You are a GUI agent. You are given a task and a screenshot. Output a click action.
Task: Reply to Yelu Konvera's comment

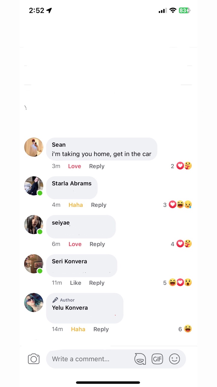101,329
